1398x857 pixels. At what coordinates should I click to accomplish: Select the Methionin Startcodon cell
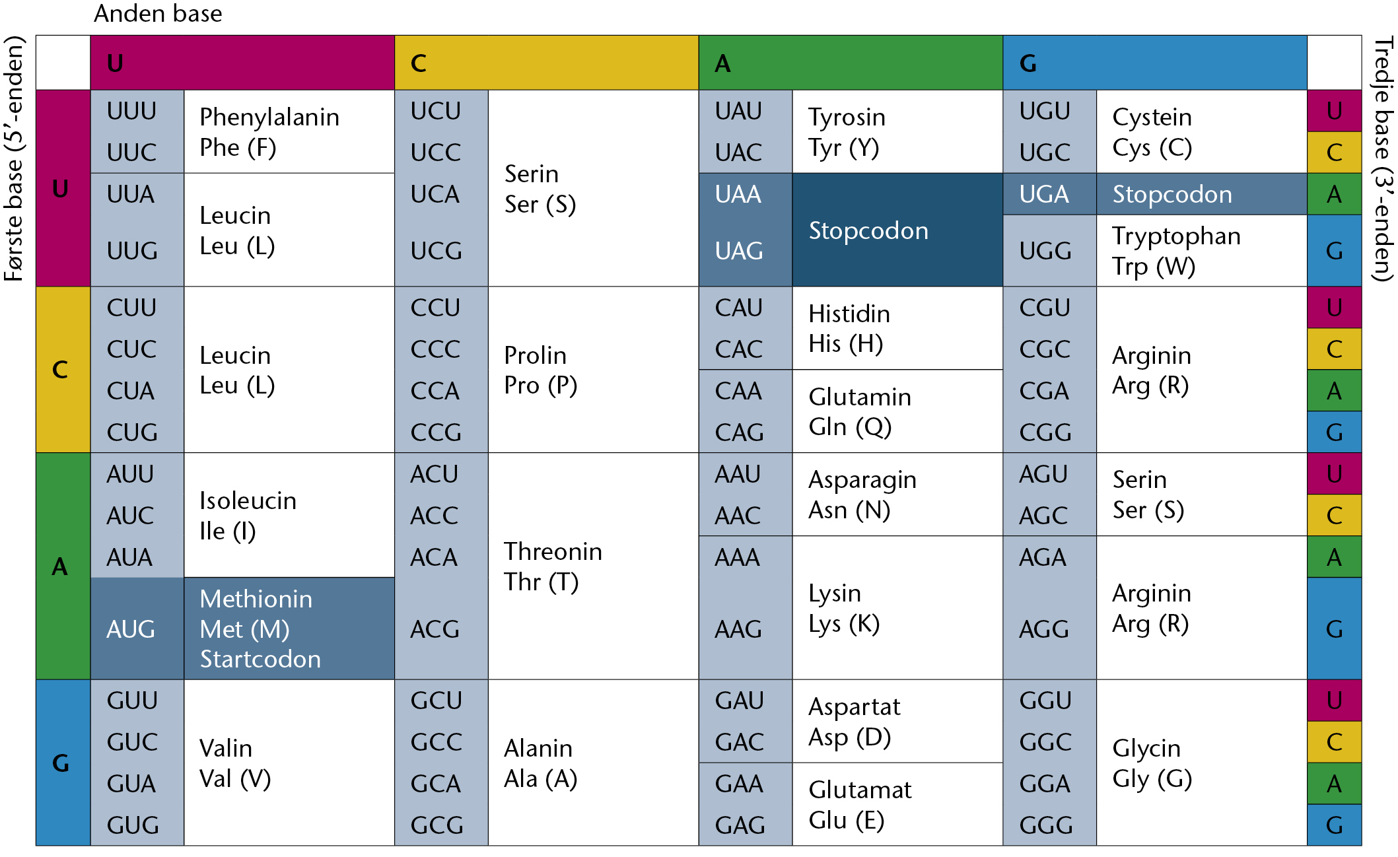pyautogui.click(x=289, y=629)
